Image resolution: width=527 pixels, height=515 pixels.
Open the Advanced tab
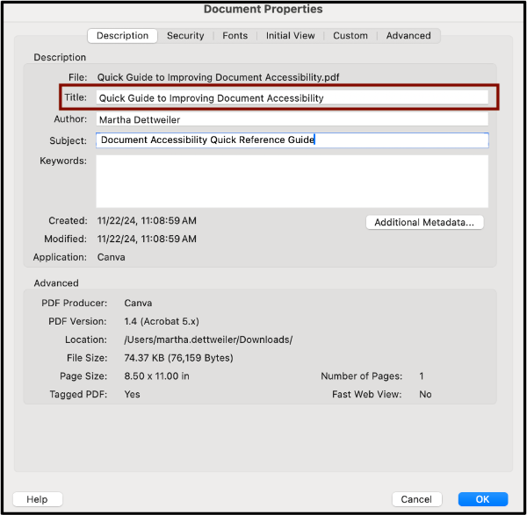coord(408,36)
